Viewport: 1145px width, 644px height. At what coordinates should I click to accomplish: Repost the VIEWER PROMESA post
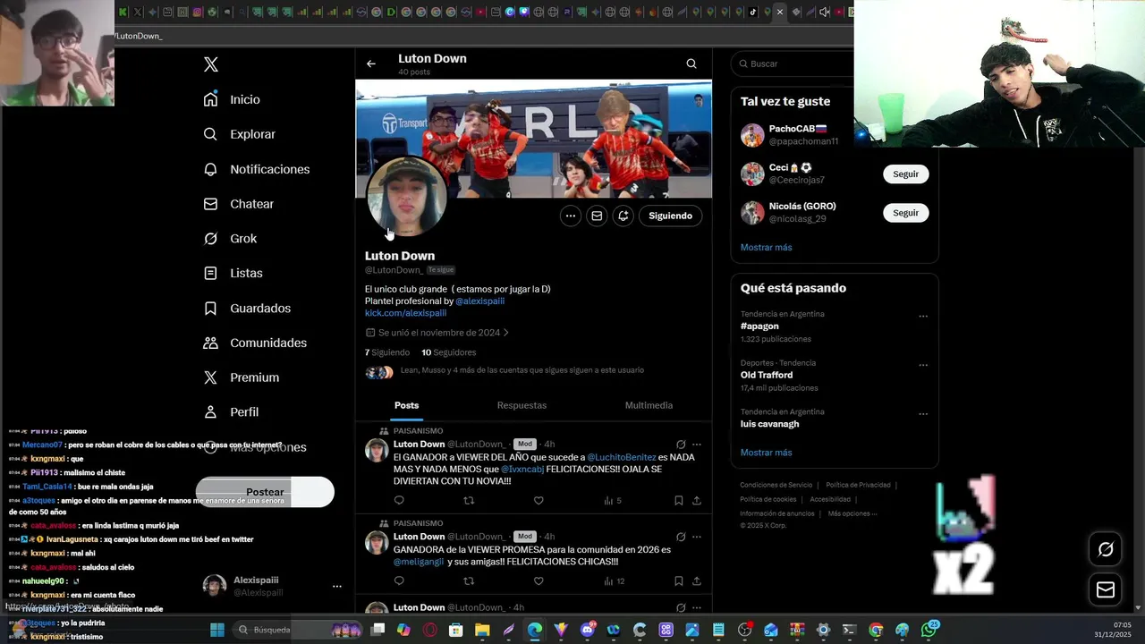469,581
